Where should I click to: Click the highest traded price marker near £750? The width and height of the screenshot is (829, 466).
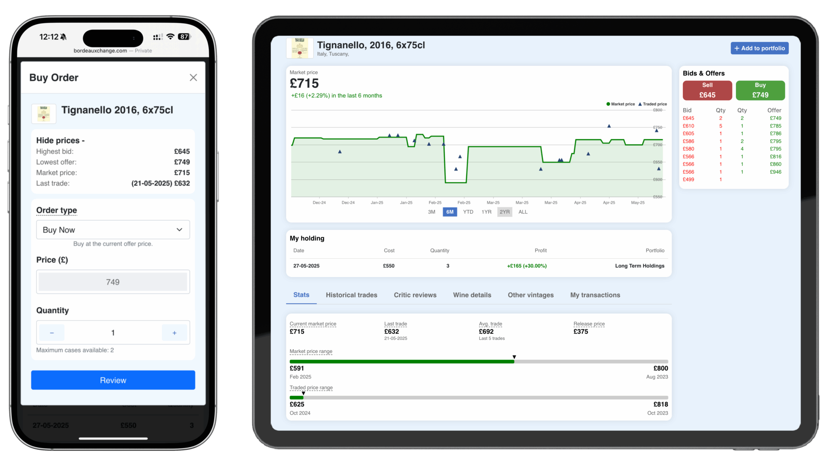609,126
